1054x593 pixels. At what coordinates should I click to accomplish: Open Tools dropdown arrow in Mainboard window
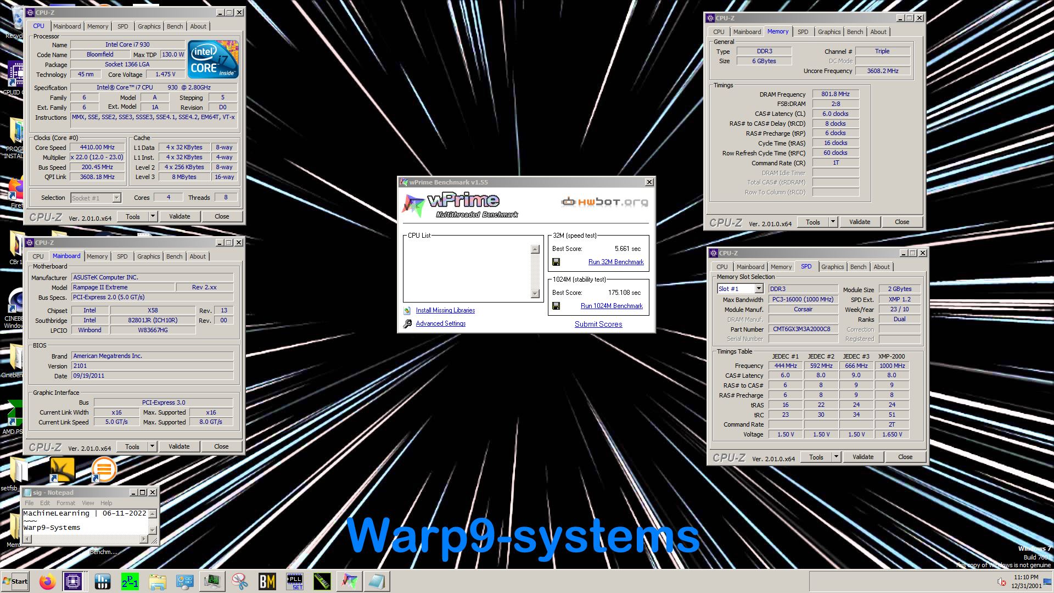coord(153,446)
